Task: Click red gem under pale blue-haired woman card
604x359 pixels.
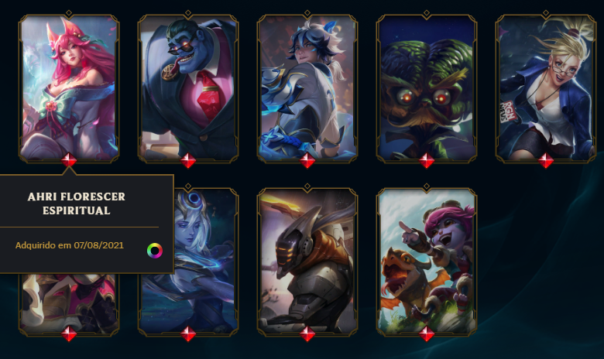Action: (x=188, y=333)
